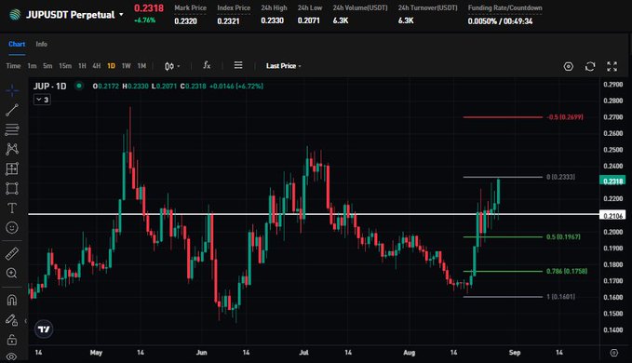Click the 24h Turnover(USDT) label
This screenshot has width=632, height=363.
(427, 7)
